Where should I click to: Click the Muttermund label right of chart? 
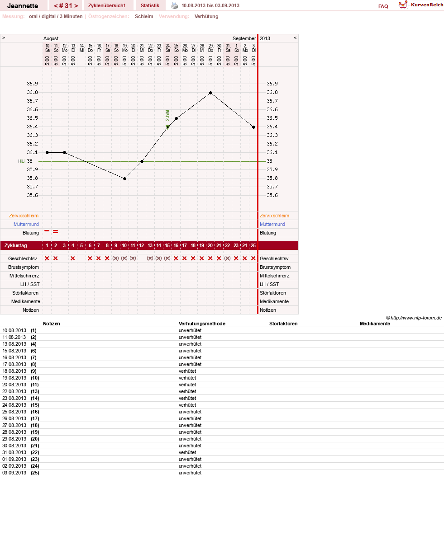[272, 224]
